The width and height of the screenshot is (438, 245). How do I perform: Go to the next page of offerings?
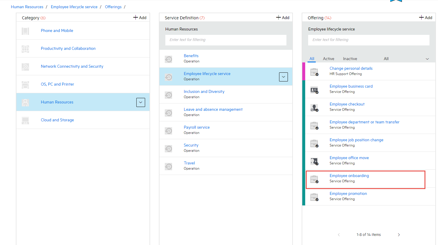pos(399,234)
